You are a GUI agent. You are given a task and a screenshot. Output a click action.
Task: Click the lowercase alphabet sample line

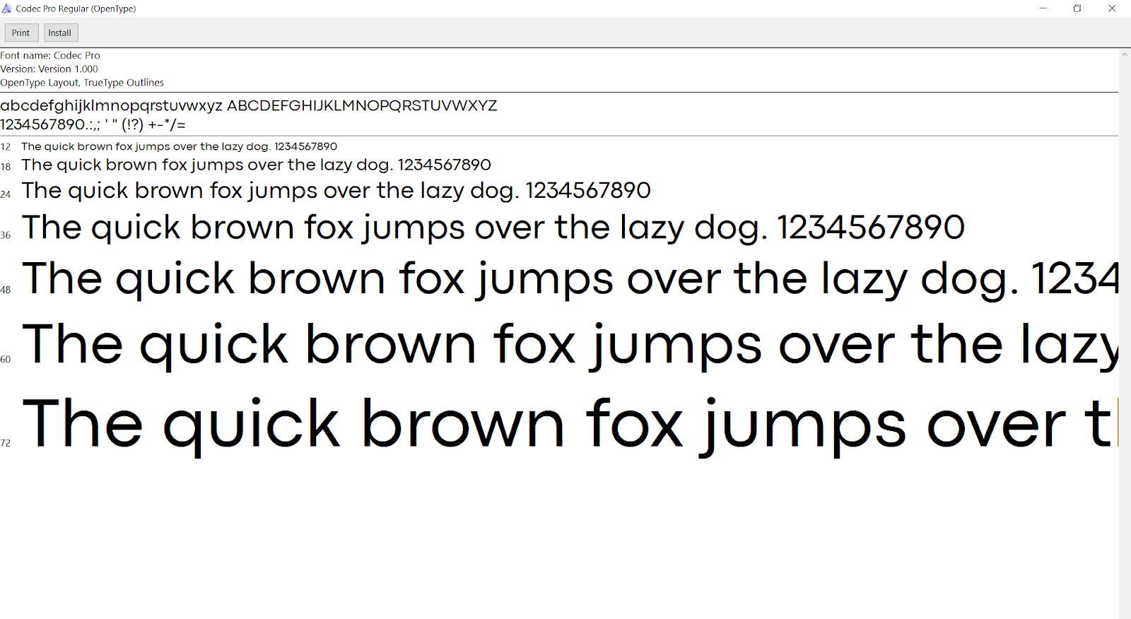[112, 106]
